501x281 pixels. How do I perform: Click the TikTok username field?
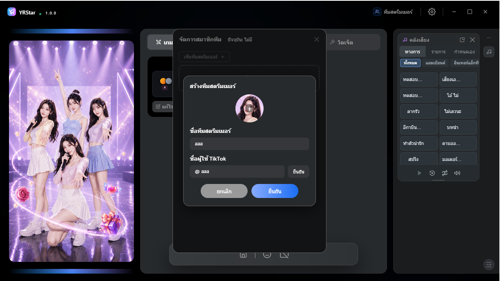click(237, 171)
